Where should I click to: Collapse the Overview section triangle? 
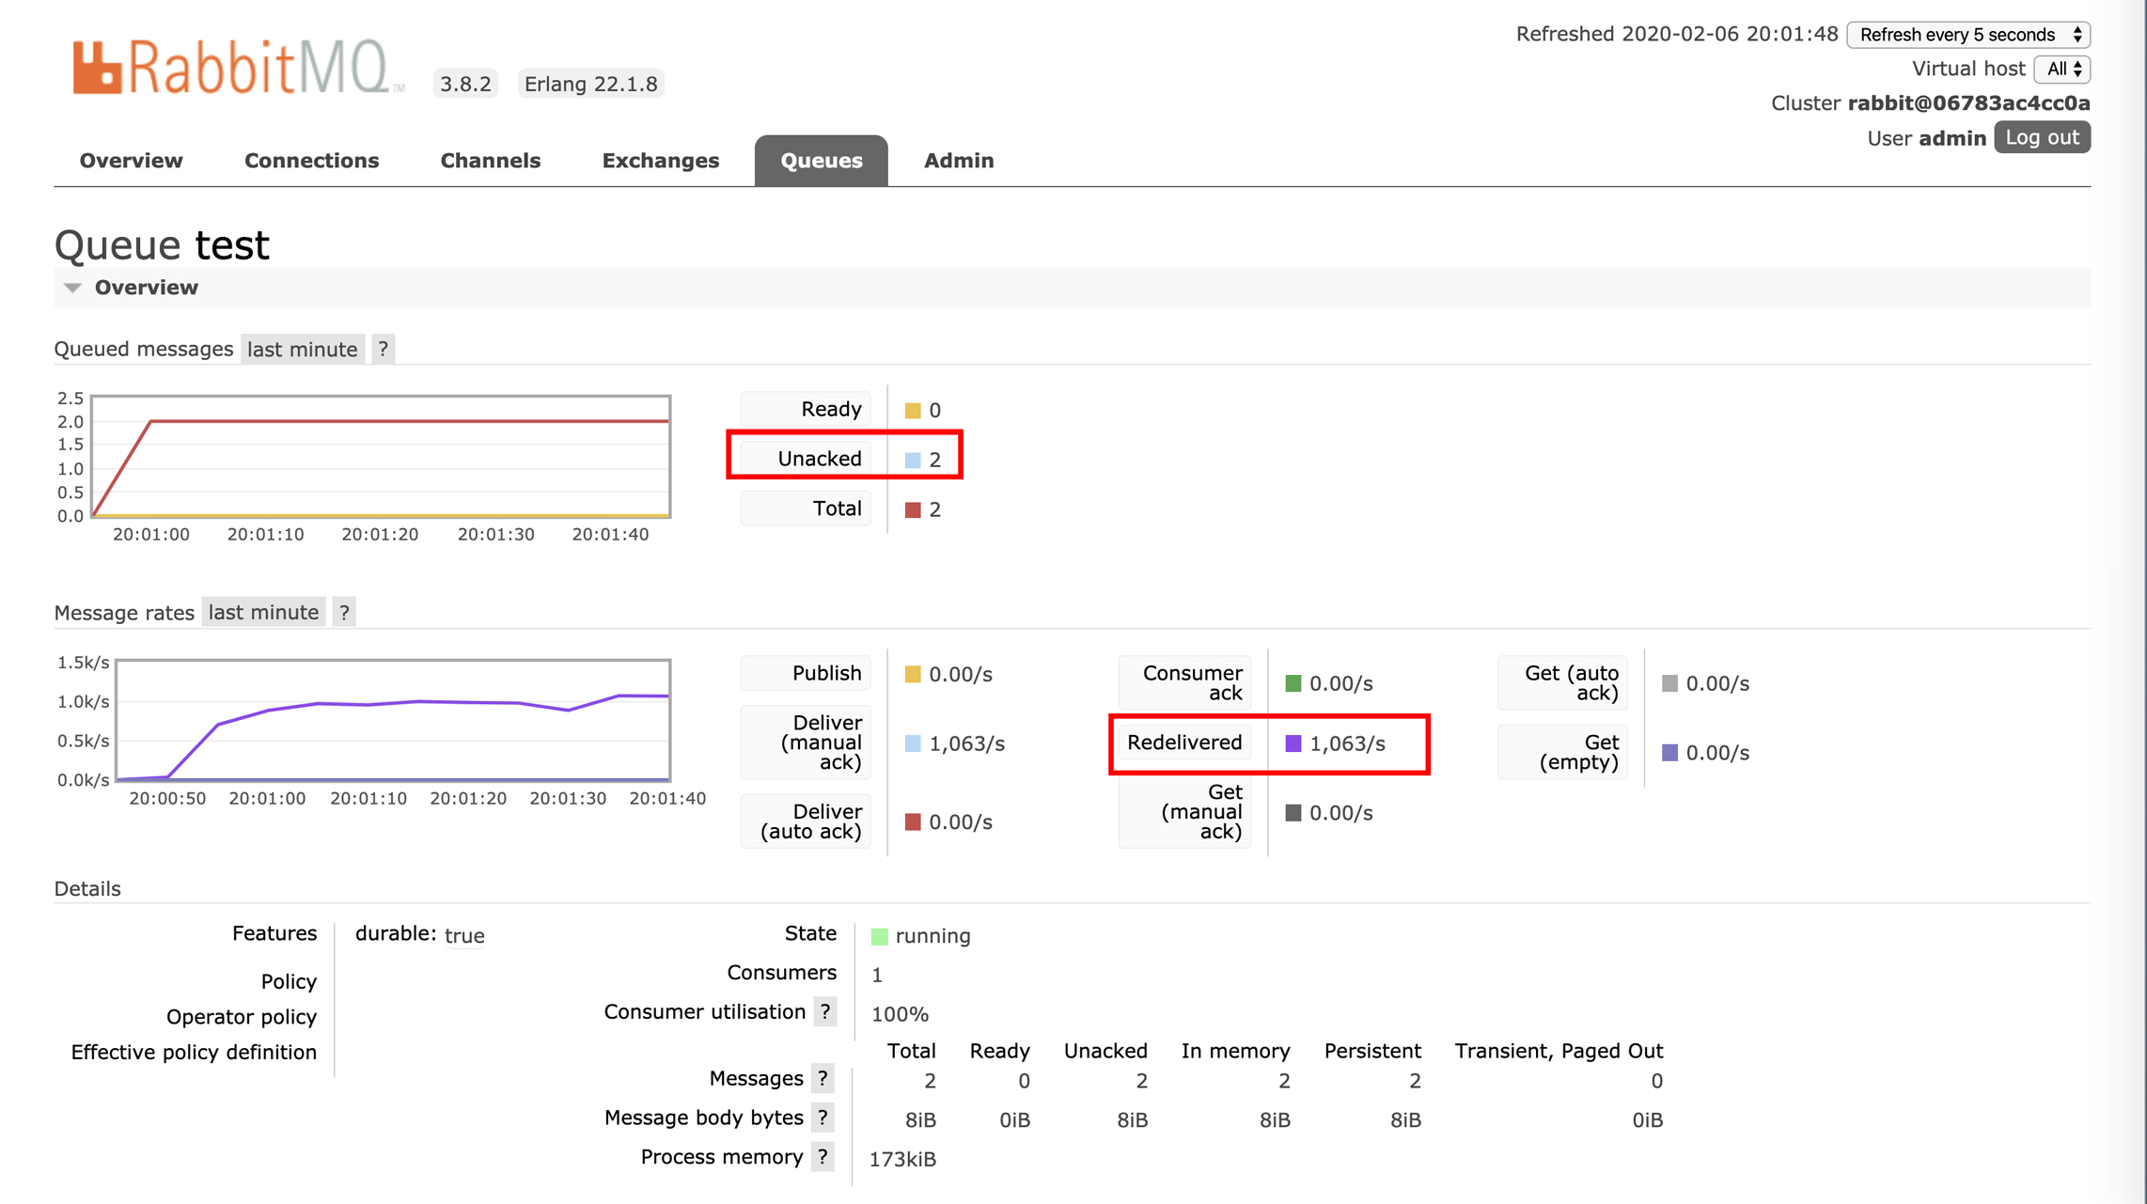coord(73,288)
